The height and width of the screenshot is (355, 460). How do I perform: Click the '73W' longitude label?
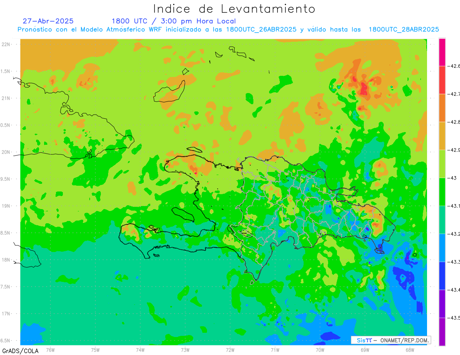tap(185, 350)
